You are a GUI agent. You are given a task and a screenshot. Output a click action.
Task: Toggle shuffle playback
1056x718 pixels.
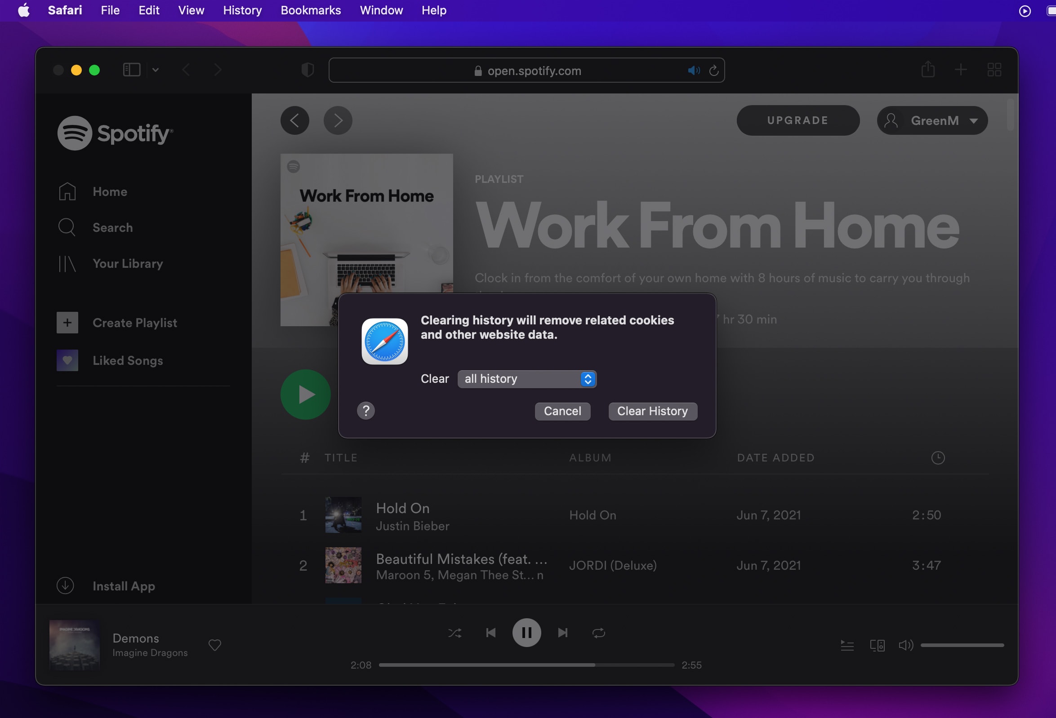[x=455, y=633]
